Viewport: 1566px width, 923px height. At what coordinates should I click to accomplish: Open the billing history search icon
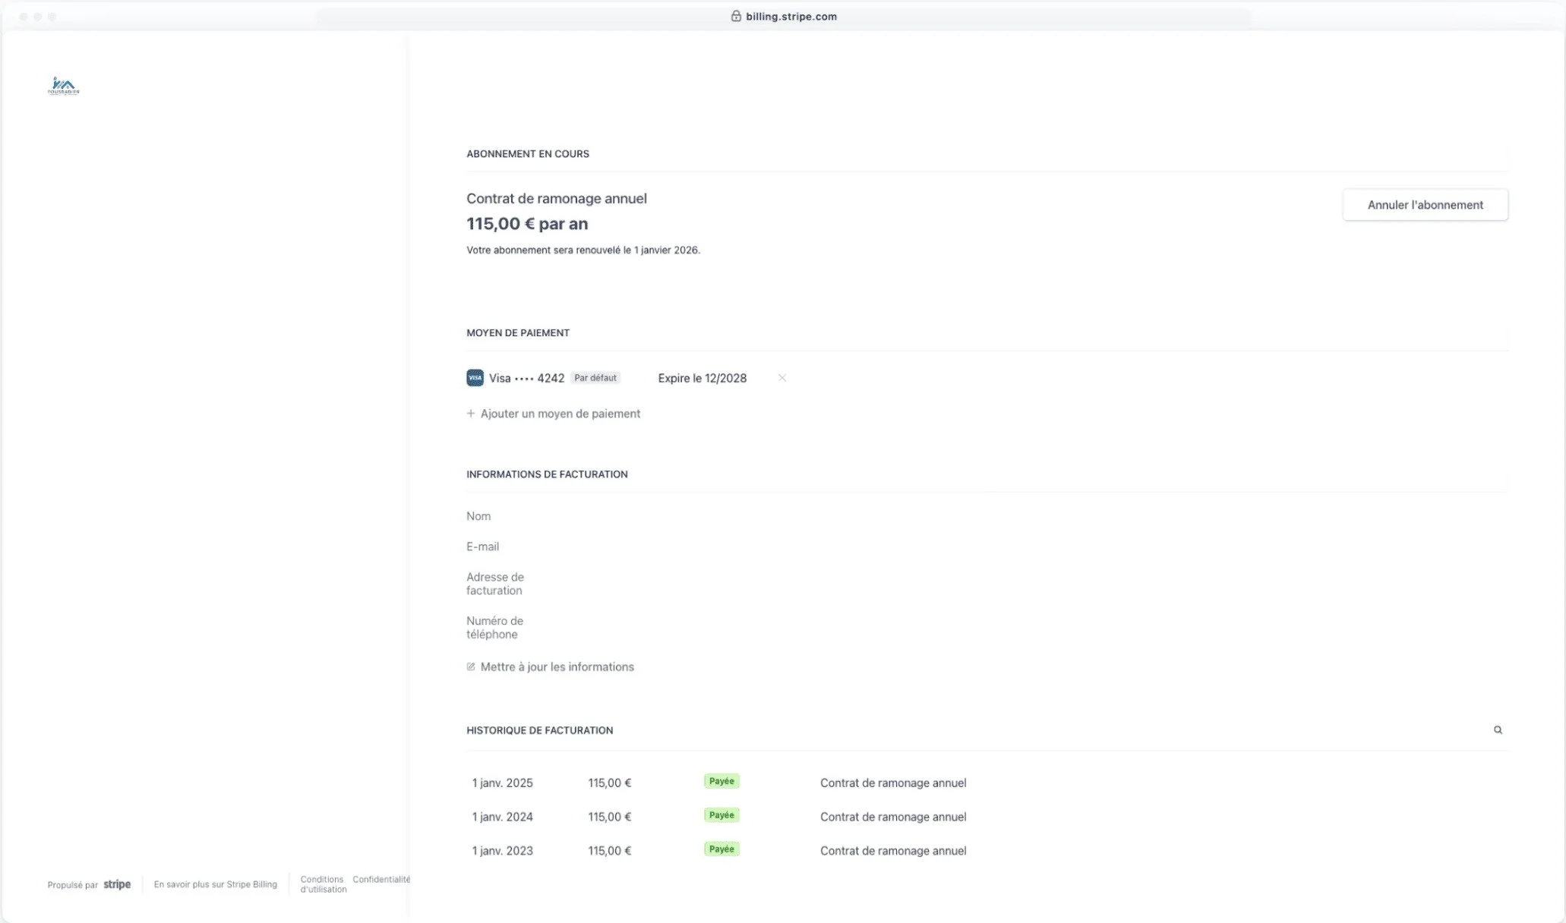1498,730
